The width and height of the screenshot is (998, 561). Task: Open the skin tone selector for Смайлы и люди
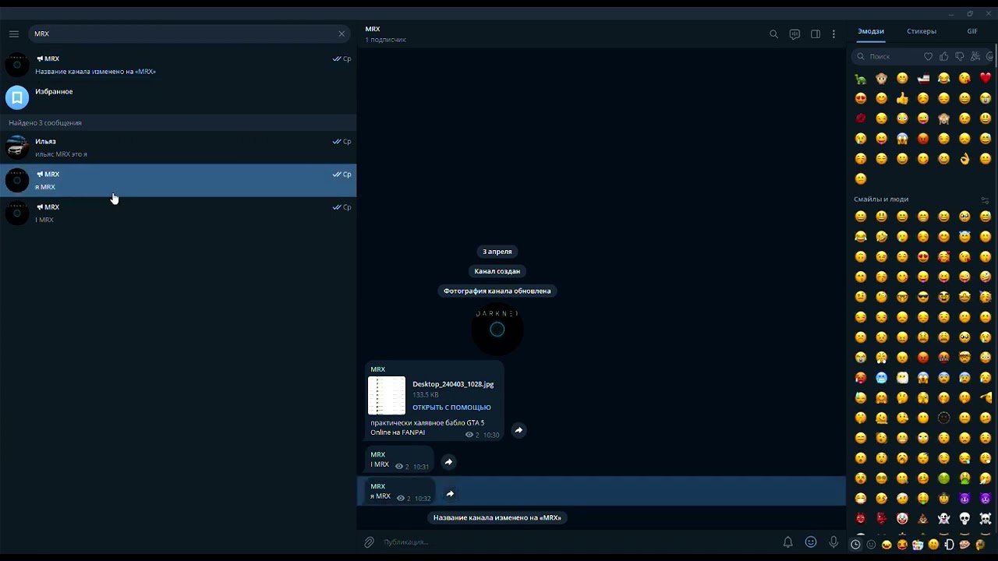(x=985, y=200)
